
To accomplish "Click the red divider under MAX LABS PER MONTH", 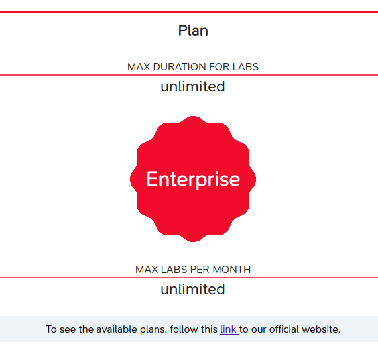I will (189, 278).
